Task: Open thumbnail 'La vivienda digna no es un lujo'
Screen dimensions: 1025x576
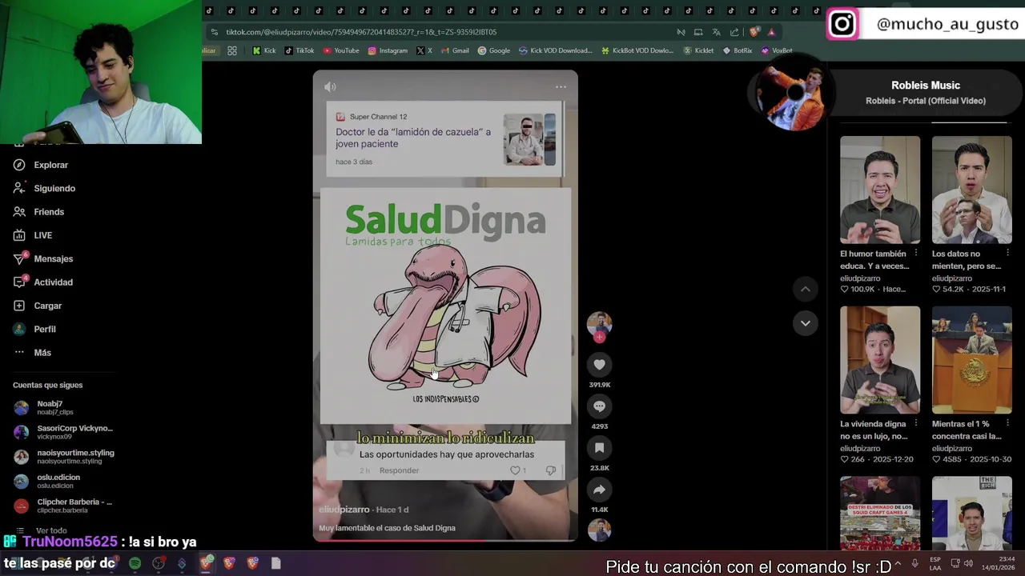Action: pyautogui.click(x=880, y=360)
